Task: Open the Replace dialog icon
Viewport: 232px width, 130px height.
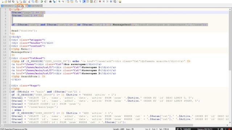Action: click(54, 1)
